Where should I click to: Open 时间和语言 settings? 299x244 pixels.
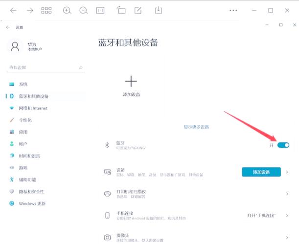(x=46, y=156)
